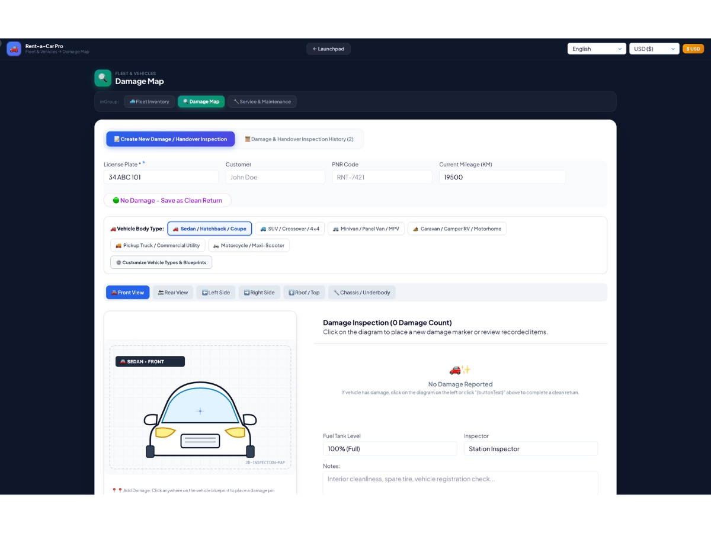Viewport: 711px width, 533px height.
Task: Click the Damage Inspection (0 Damage Count) heading
Action: (387, 323)
